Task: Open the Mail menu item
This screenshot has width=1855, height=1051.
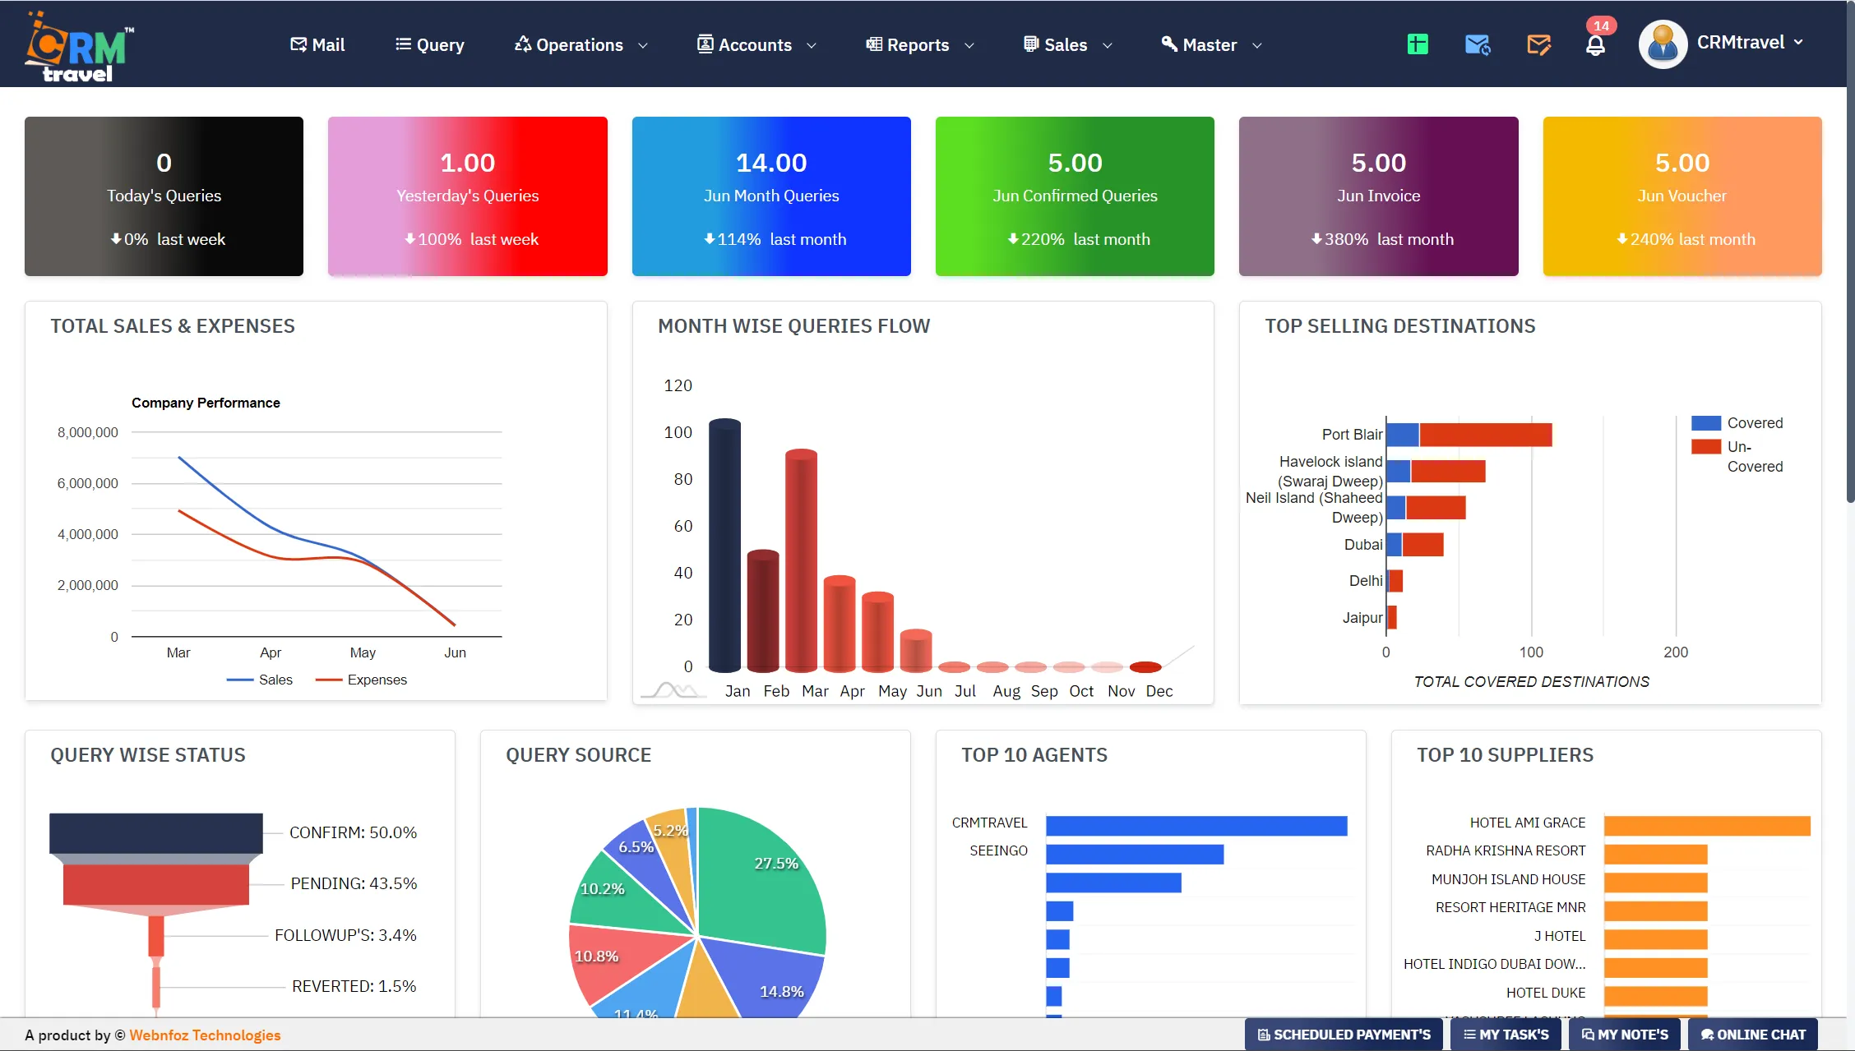Action: 317,44
